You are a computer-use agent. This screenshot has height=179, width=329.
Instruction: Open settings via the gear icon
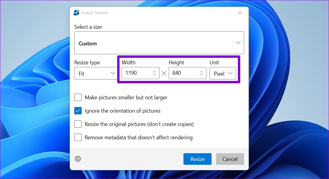click(x=78, y=159)
